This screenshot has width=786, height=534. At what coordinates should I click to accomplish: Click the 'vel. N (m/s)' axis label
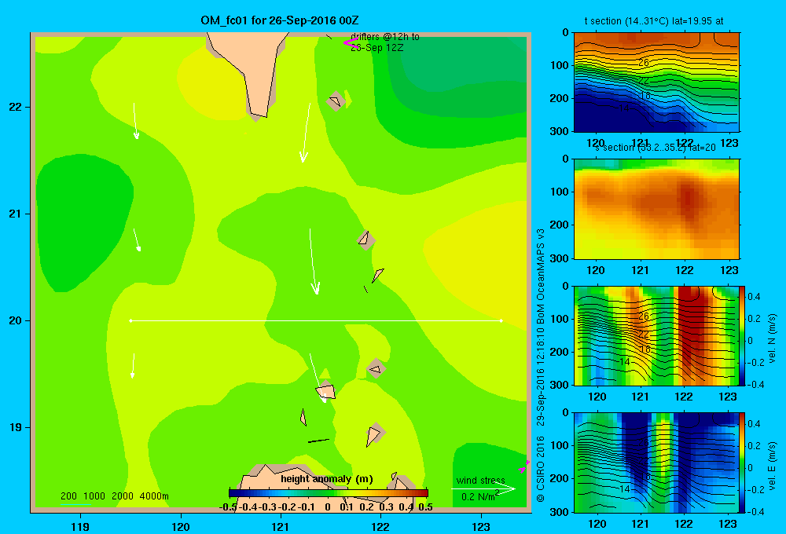pos(773,338)
